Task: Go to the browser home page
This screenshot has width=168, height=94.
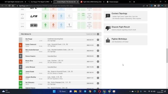Action: point(13,6)
